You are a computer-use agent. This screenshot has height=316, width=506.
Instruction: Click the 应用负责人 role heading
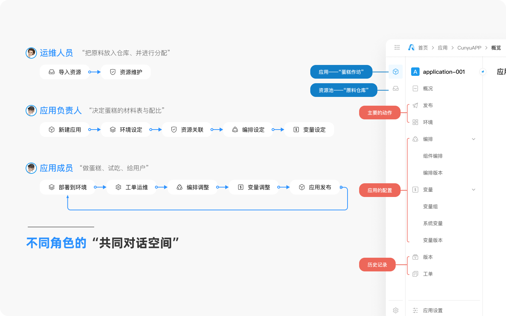(x=60, y=111)
